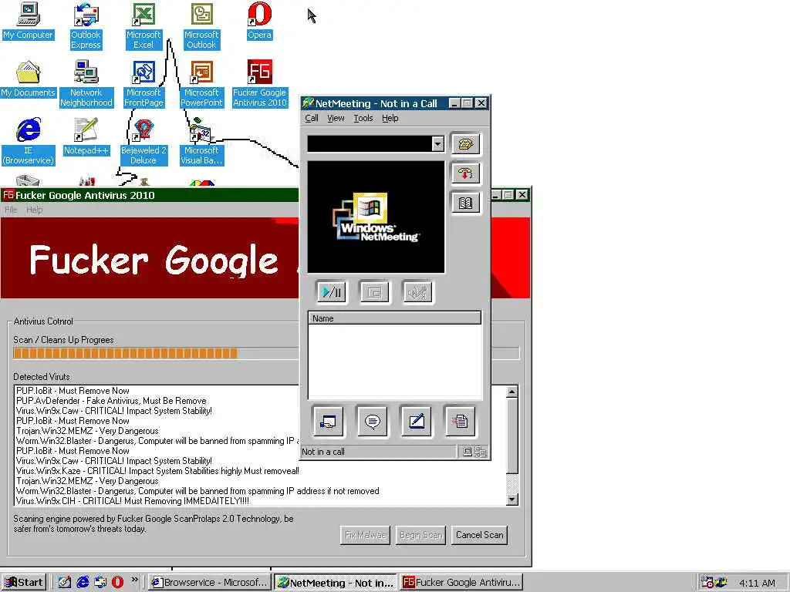
Task: Select 'PUP.AvDefender - Fake Antivirus' list entry
Action: point(111,401)
